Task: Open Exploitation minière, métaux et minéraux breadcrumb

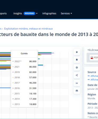Action: pyautogui.click(x=28, y=29)
